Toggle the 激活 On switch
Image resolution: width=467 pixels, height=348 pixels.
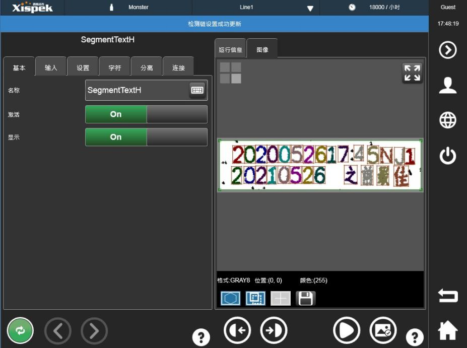tap(146, 114)
